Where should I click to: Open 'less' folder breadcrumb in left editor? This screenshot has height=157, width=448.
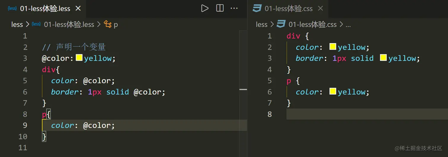click(x=17, y=25)
